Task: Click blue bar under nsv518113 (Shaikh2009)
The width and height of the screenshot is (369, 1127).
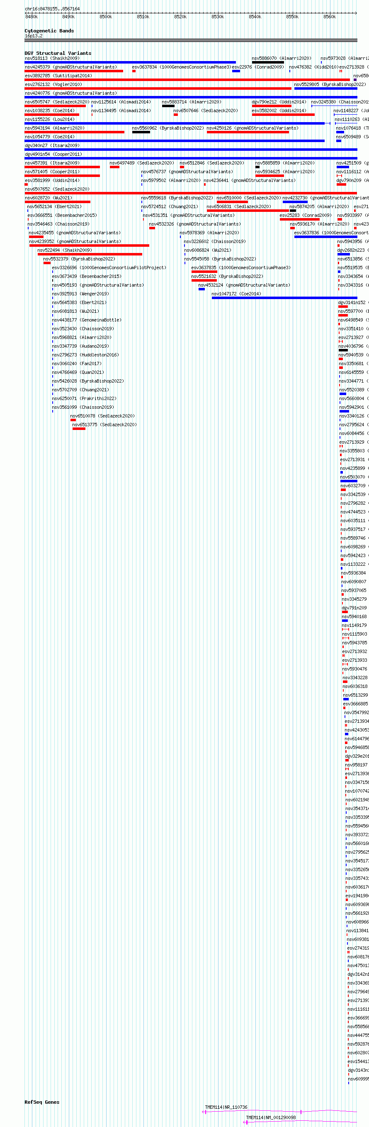Action: point(130,62)
